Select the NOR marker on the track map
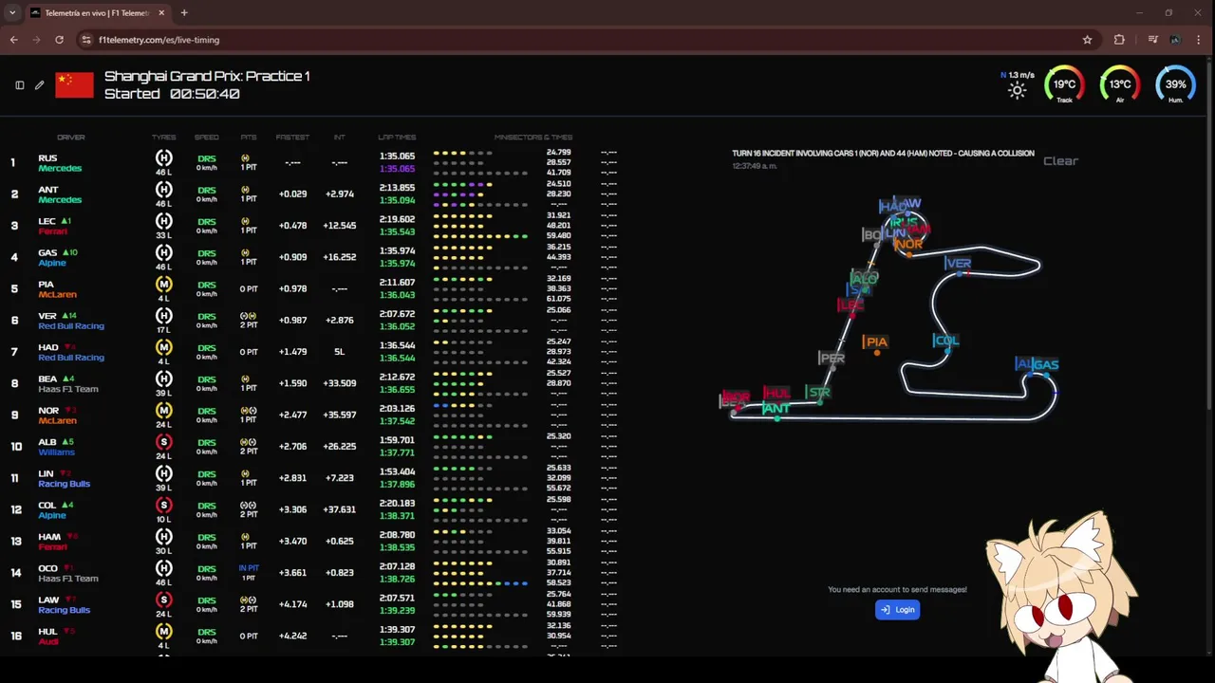Screen dimensions: 1215x683 [908, 244]
